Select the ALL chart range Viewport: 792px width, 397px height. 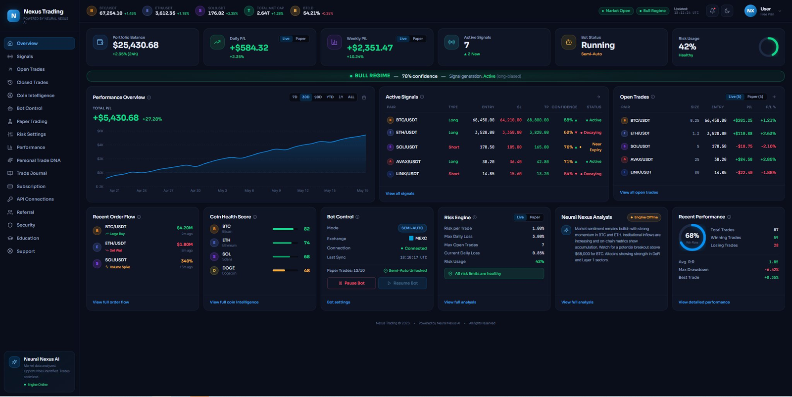351,97
